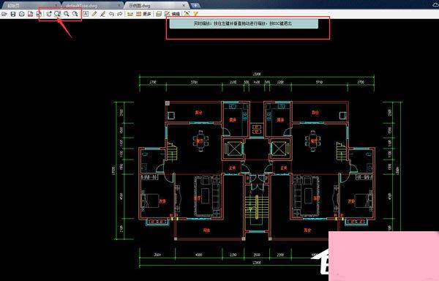Close the active 示例图.dwg tab
Viewport: 439px width, 281px height.
click(184, 5)
